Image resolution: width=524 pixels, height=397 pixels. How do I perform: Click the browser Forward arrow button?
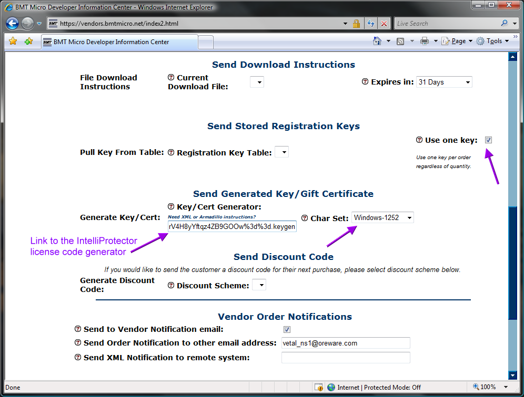(27, 23)
